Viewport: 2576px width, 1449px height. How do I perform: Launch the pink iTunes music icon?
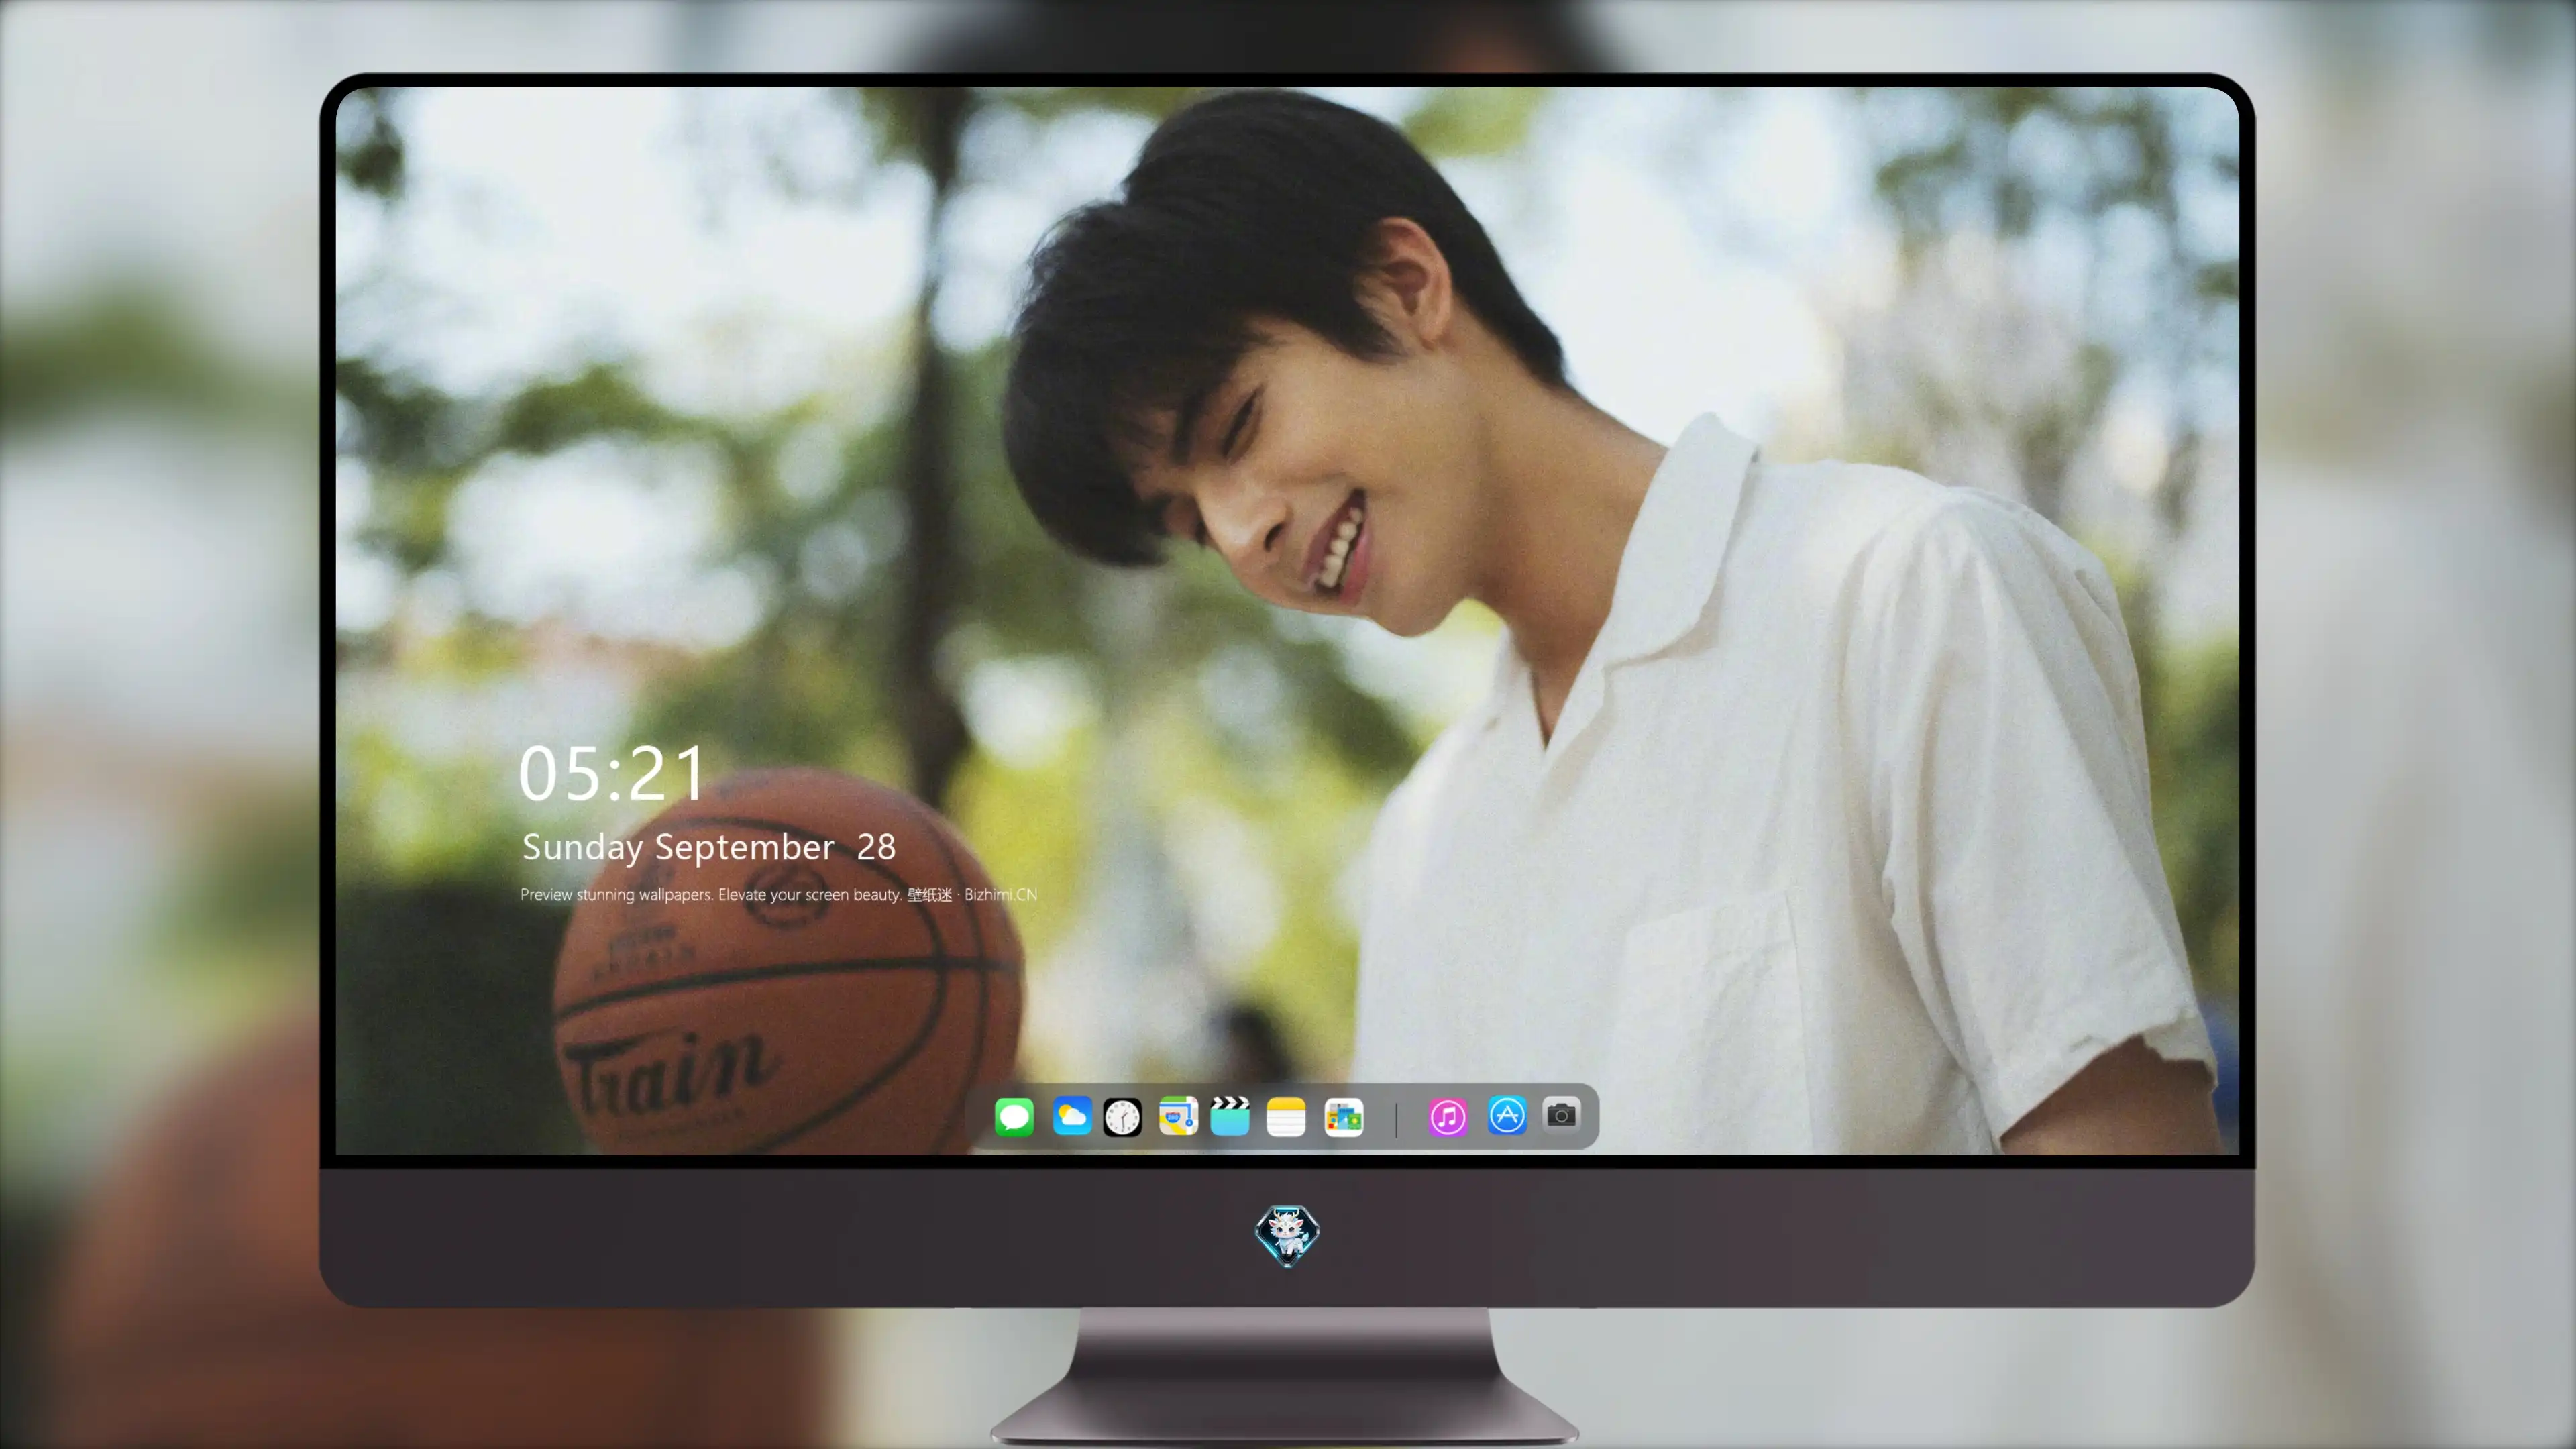click(1448, 1117)
